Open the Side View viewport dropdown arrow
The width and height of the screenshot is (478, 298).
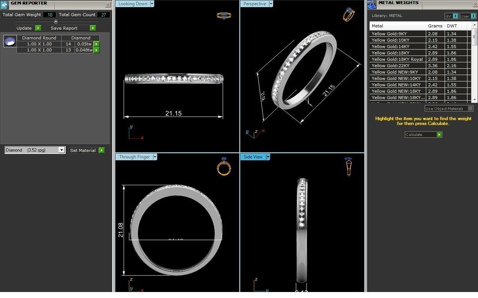click(x=268, y=157)
